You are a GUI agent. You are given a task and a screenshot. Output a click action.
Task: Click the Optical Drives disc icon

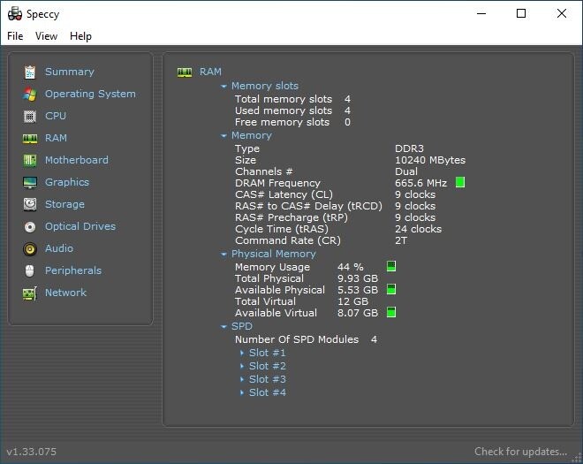30,226
